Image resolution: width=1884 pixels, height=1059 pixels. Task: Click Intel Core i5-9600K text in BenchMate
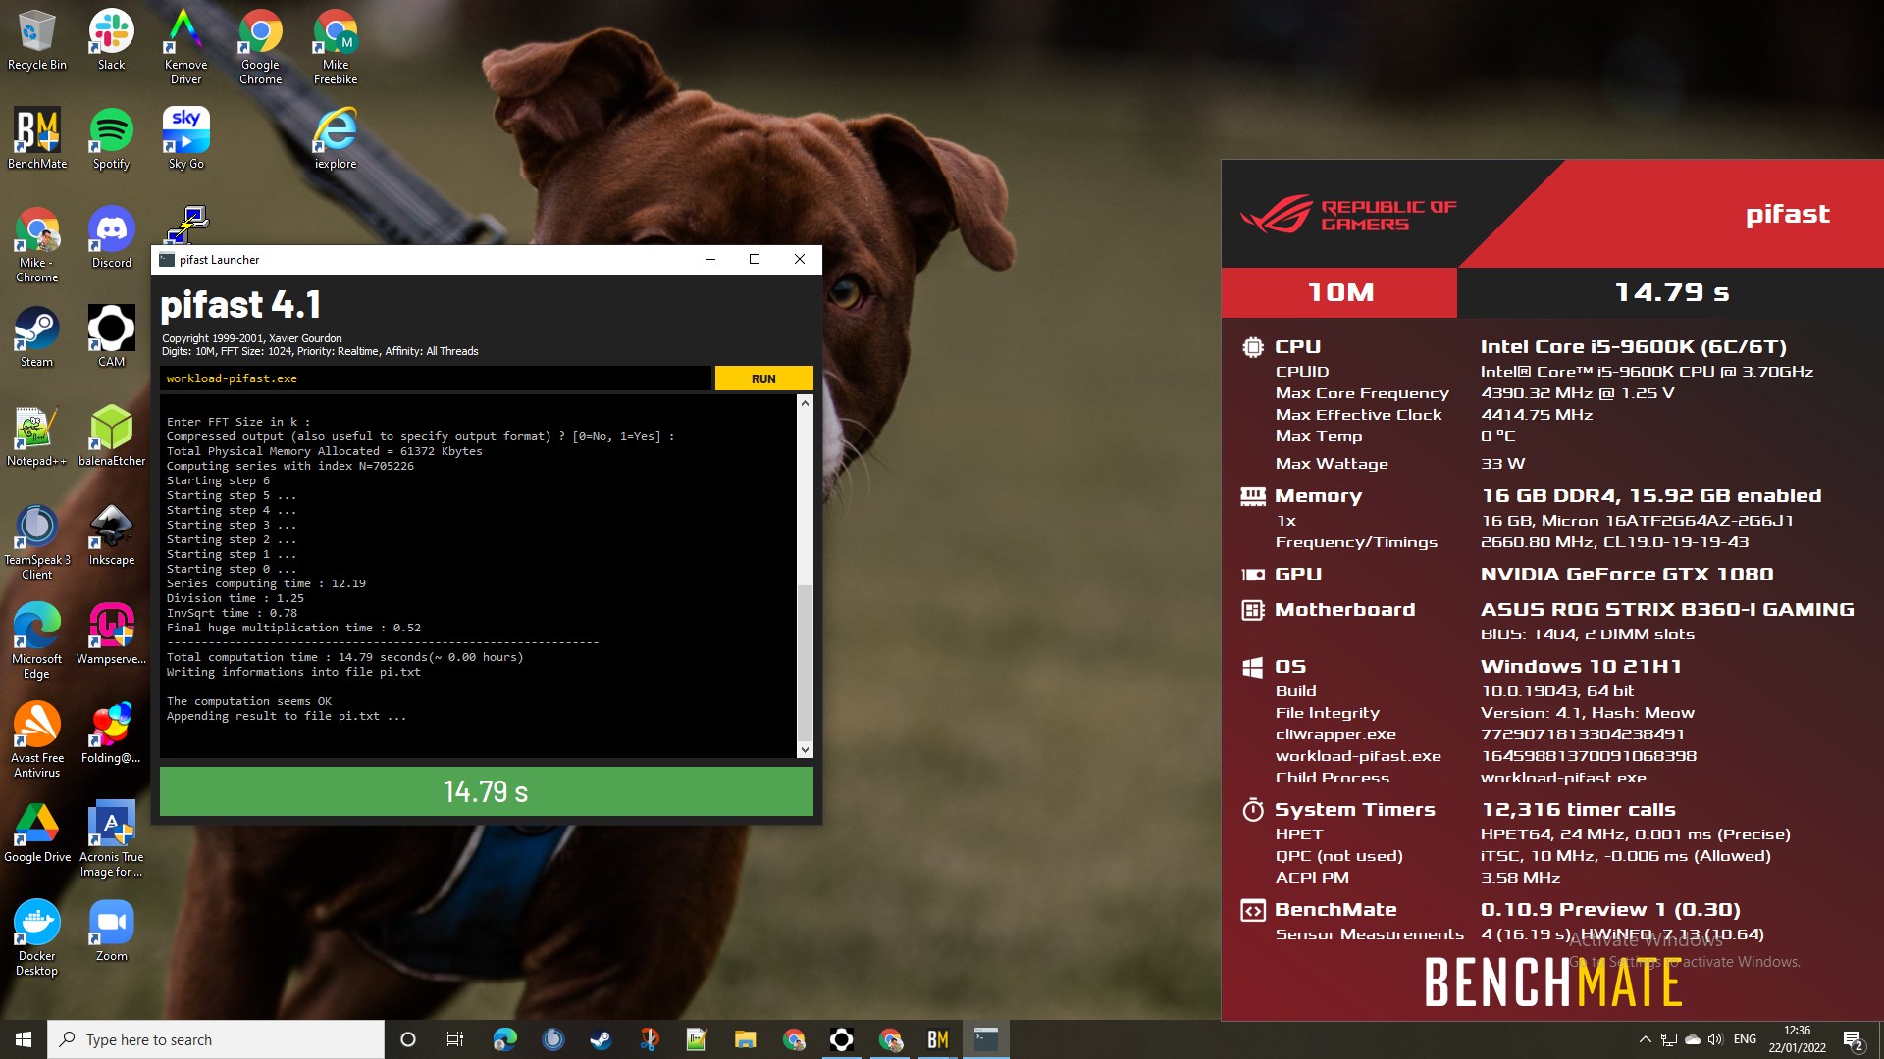(x=1633, y=346)
